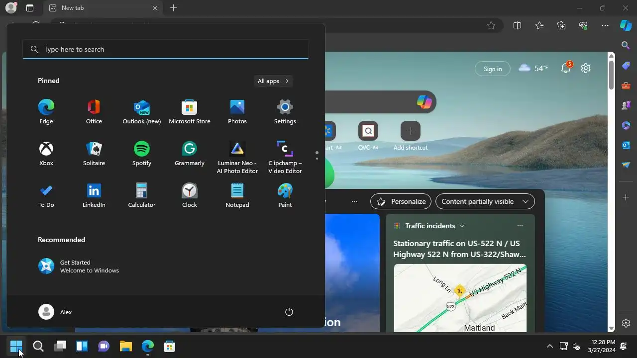Launch the LinkedIn app
The image size is (637, 358).
pyautogui.click(x=94, y=195)
